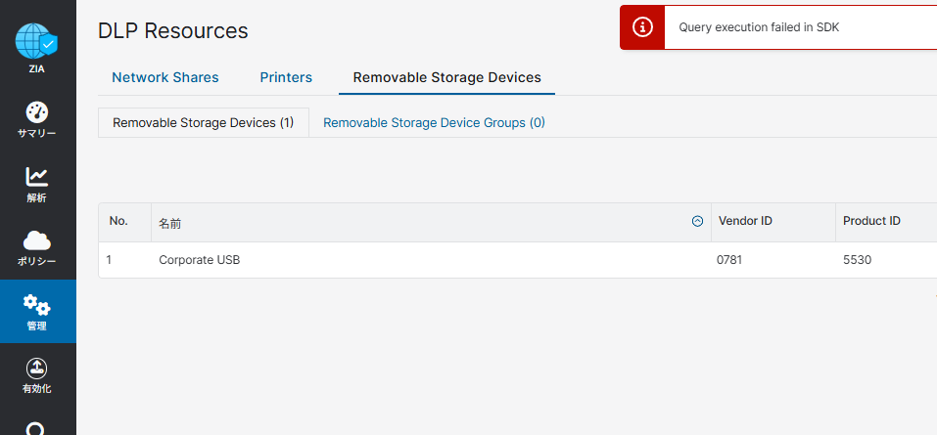Click the Query execution failed notification message

(x=759, y=26)
